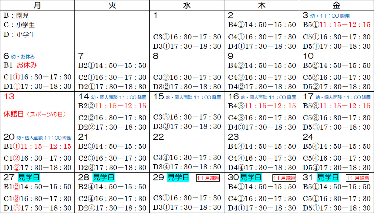The width and height of the screenshot is (374, 213).
Task: Select the 金 (Friday) column header
Action: (x=336, y=5)
